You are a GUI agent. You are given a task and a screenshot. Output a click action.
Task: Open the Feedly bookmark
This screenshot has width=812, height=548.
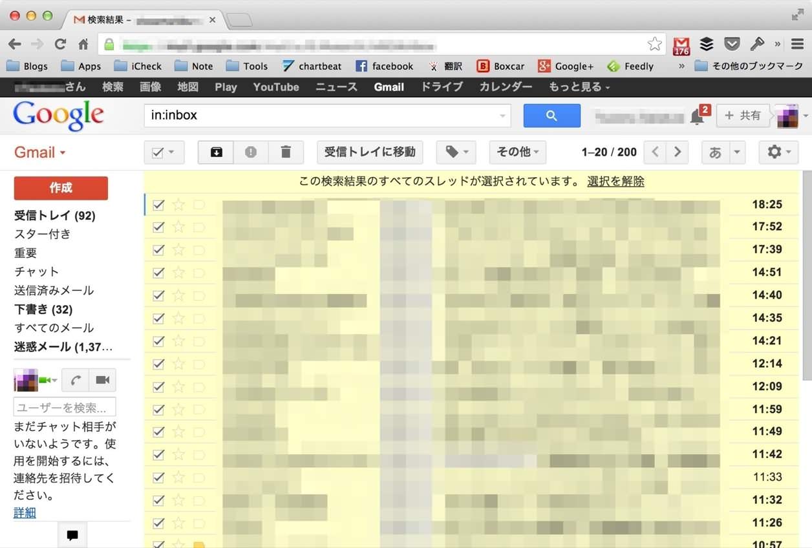pyautogui.click(x=631, y=66)
